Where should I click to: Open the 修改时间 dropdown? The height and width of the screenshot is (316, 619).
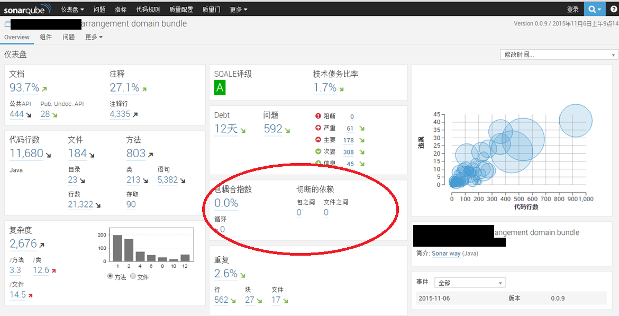coord(559,55)
